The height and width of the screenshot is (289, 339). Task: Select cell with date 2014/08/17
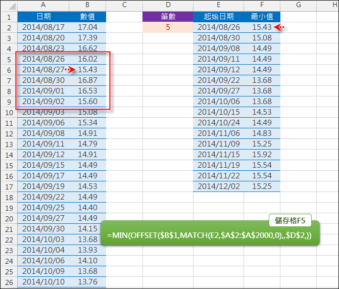click(x=43, y=27)
